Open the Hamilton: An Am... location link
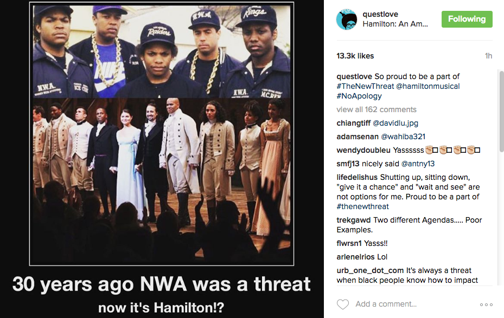The image size is (504, 318). tap(395, 24)
